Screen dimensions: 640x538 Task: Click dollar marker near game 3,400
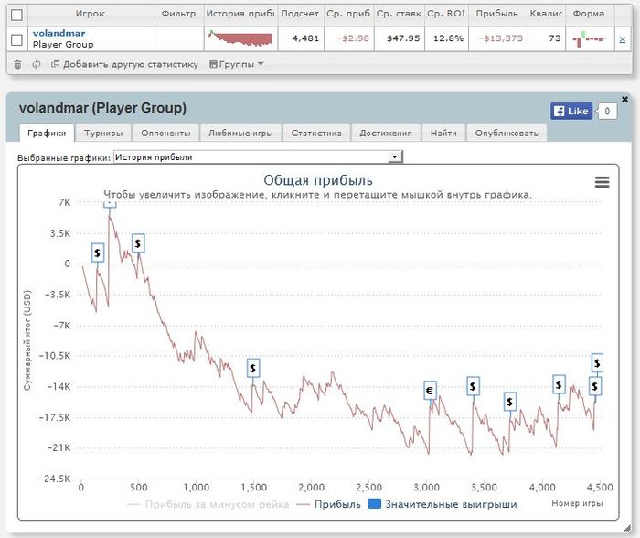(x=473, y=386)
